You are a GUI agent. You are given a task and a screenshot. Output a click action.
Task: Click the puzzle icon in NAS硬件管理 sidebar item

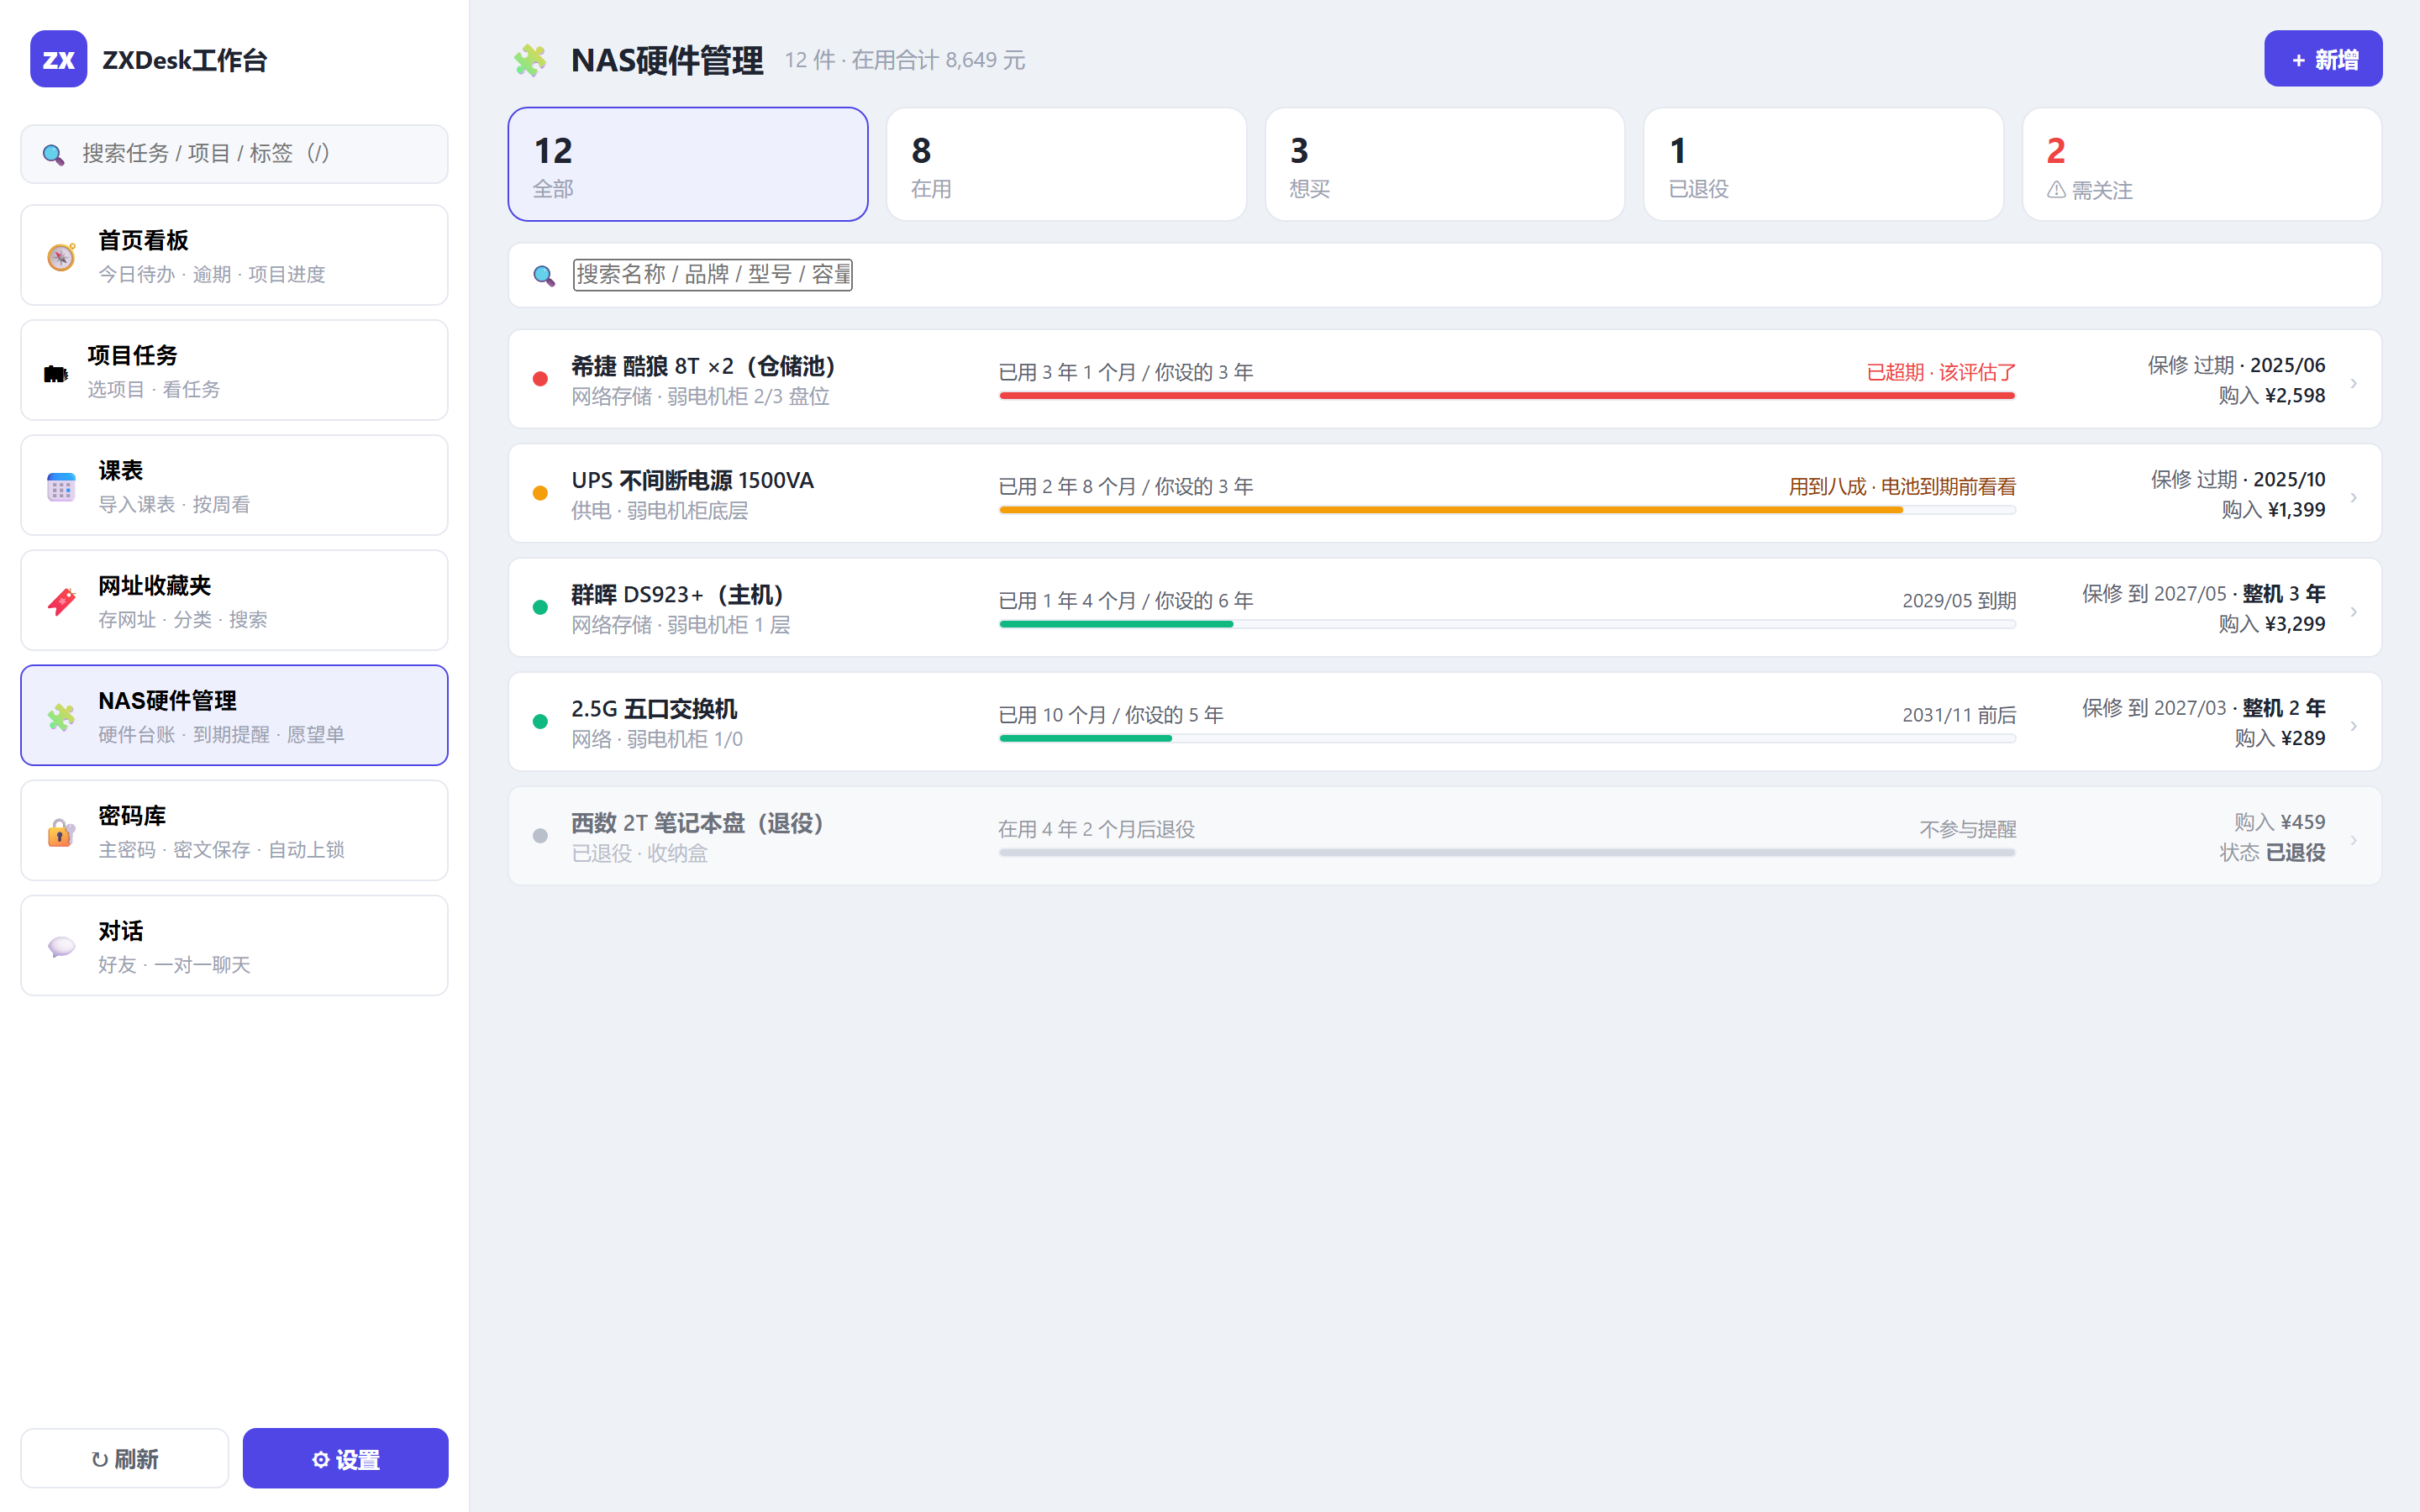61,717
